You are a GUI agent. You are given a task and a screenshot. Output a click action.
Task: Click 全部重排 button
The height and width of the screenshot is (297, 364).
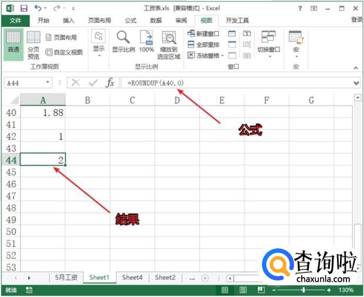click(203, 45)
